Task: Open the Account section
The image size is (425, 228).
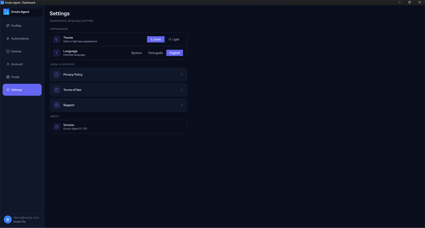Action: 22,64
